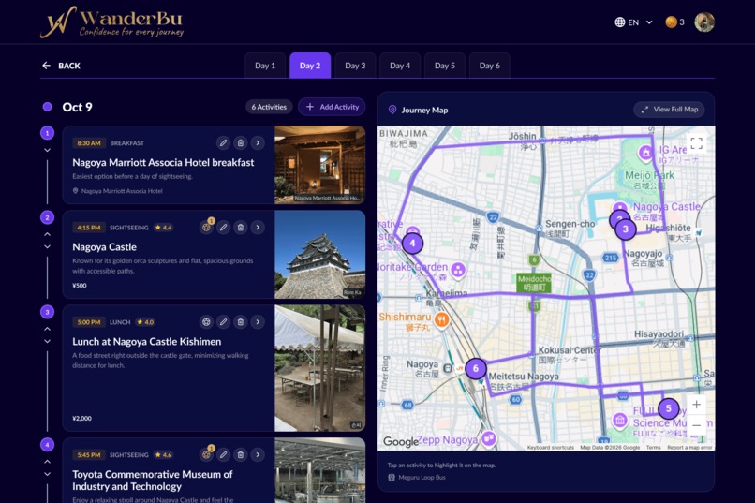Click the Noritake Garden pin on map
Viewport: 755px width, 503px height.
[x=458, y=270]
